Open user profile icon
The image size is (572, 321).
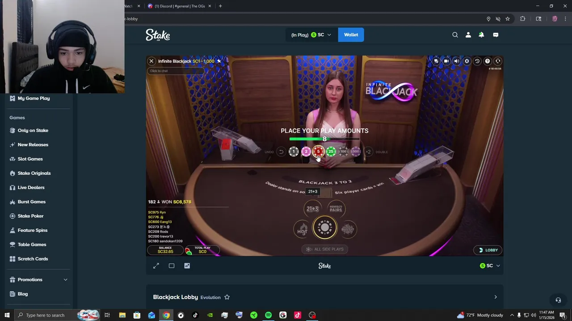coord(468,35)
